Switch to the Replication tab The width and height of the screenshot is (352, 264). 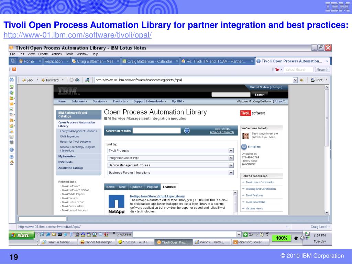coord(53,61)
